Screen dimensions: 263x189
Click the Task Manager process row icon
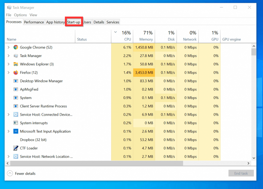[x=16, y=56]
